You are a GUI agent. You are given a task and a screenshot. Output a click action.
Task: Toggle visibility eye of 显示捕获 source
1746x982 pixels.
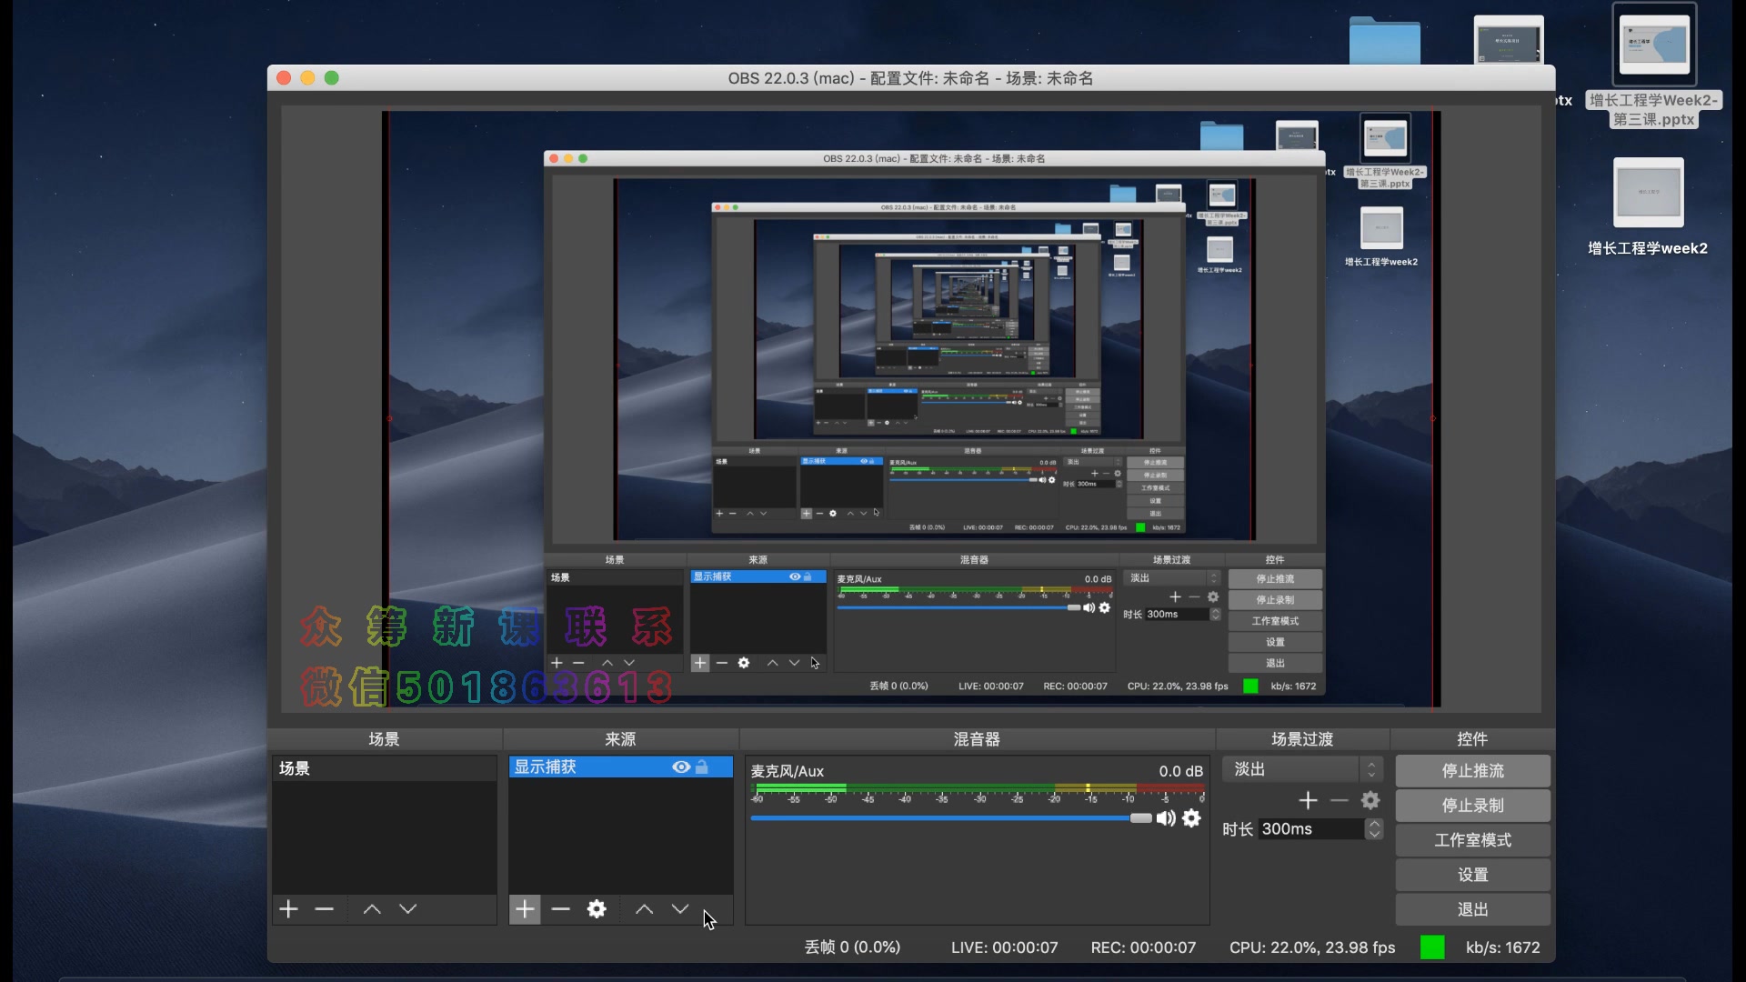(680, 767)
